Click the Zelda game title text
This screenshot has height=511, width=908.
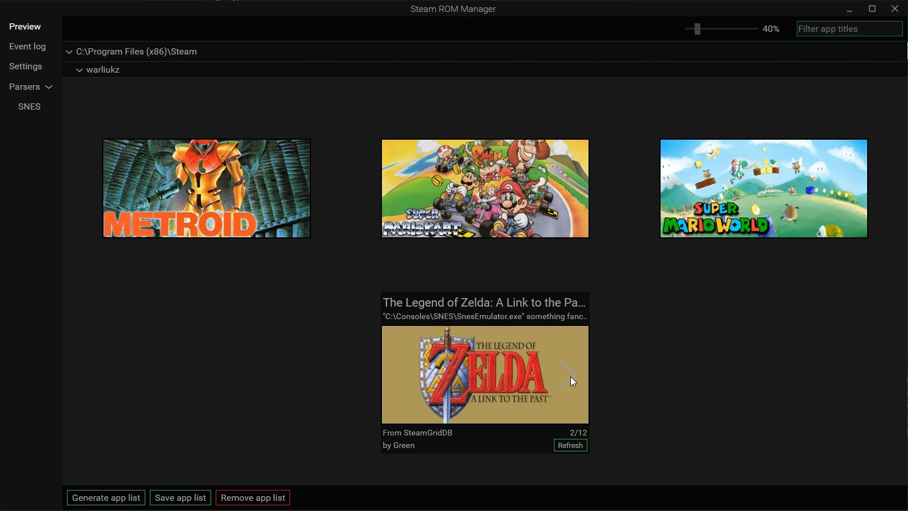pyautogui.click(x=484, y=303)
